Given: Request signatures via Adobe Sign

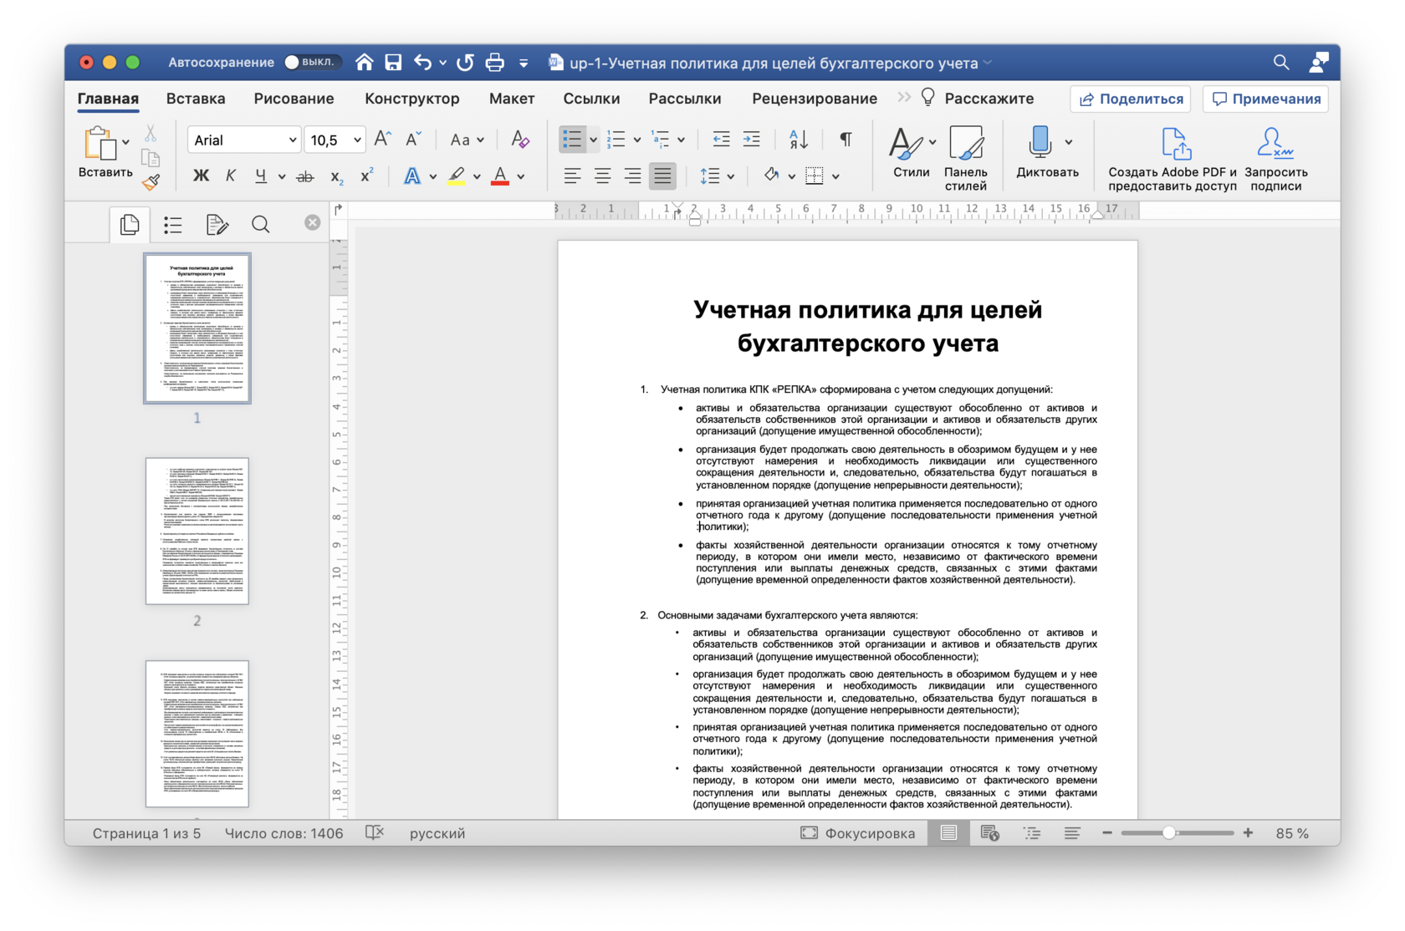Looking at the screenshot, I should [x=1275, y=159].
